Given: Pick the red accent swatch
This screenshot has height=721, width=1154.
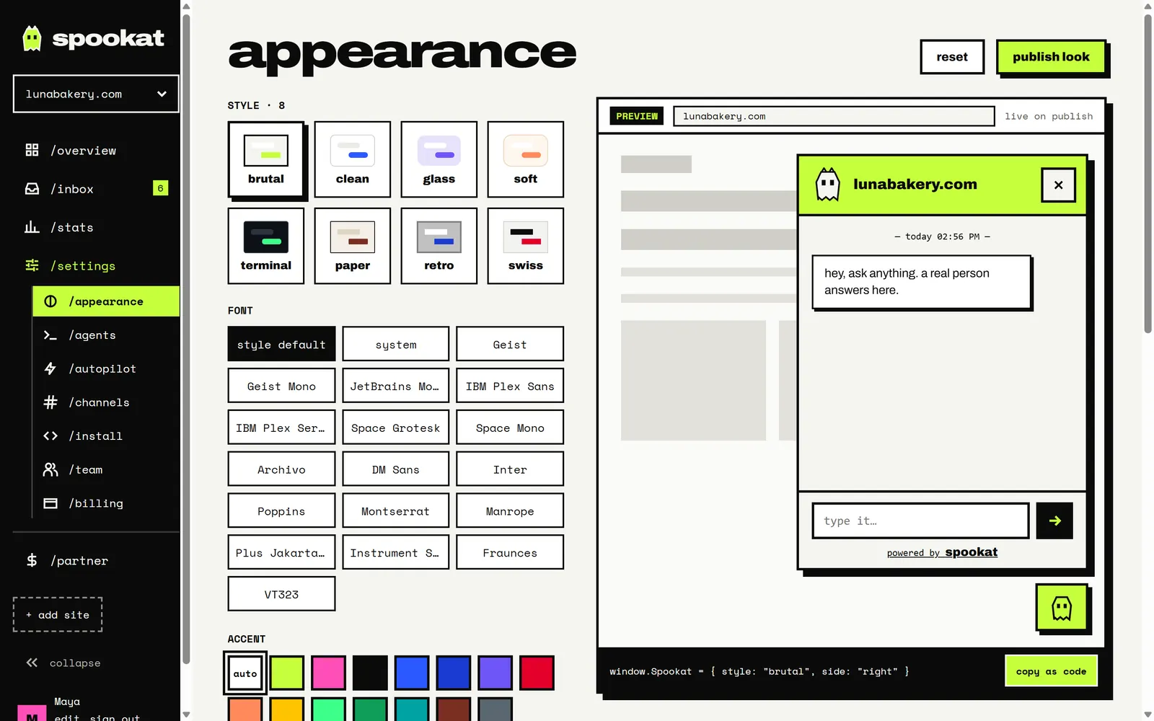Looking at the screenshot, I should click(537, 673).
